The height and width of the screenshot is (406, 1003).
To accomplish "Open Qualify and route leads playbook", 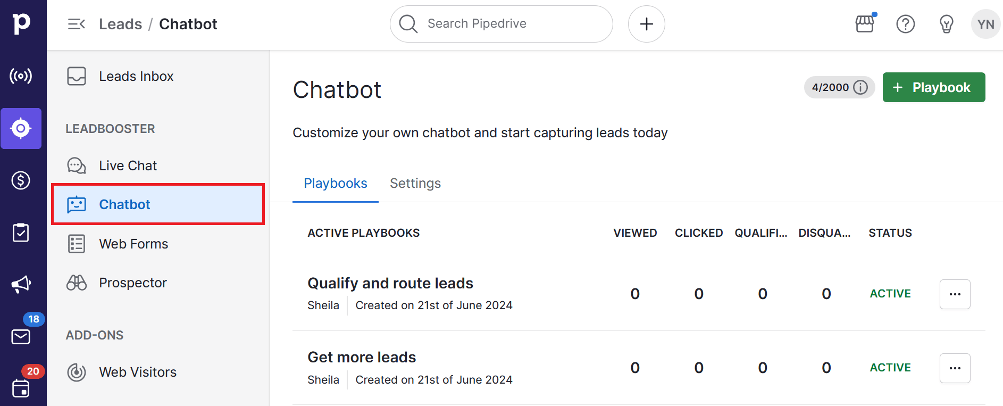I will [x=390, y=283].
